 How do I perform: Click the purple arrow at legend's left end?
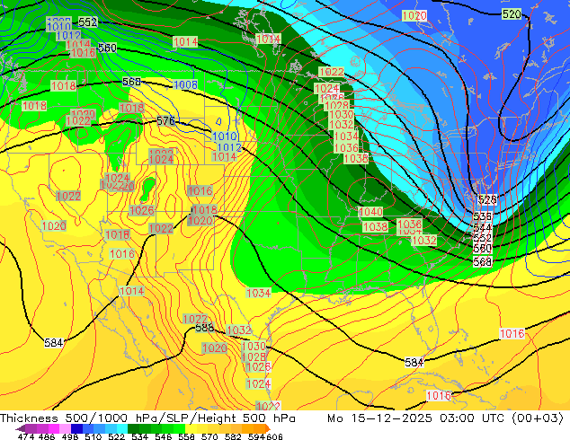click(x=20, y=428)
